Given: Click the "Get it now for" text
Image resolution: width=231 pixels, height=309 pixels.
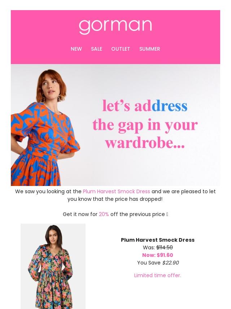Looking at the screenshot, I should (x=80, y=214).
